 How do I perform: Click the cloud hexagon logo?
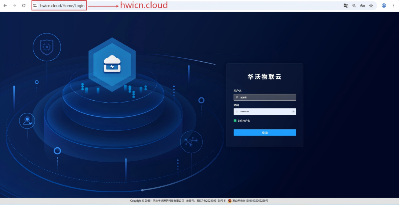(112, 64)
